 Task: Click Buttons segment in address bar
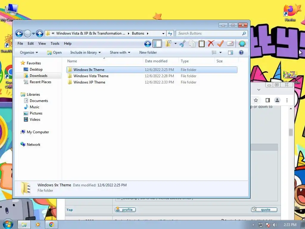pos(138,33)
